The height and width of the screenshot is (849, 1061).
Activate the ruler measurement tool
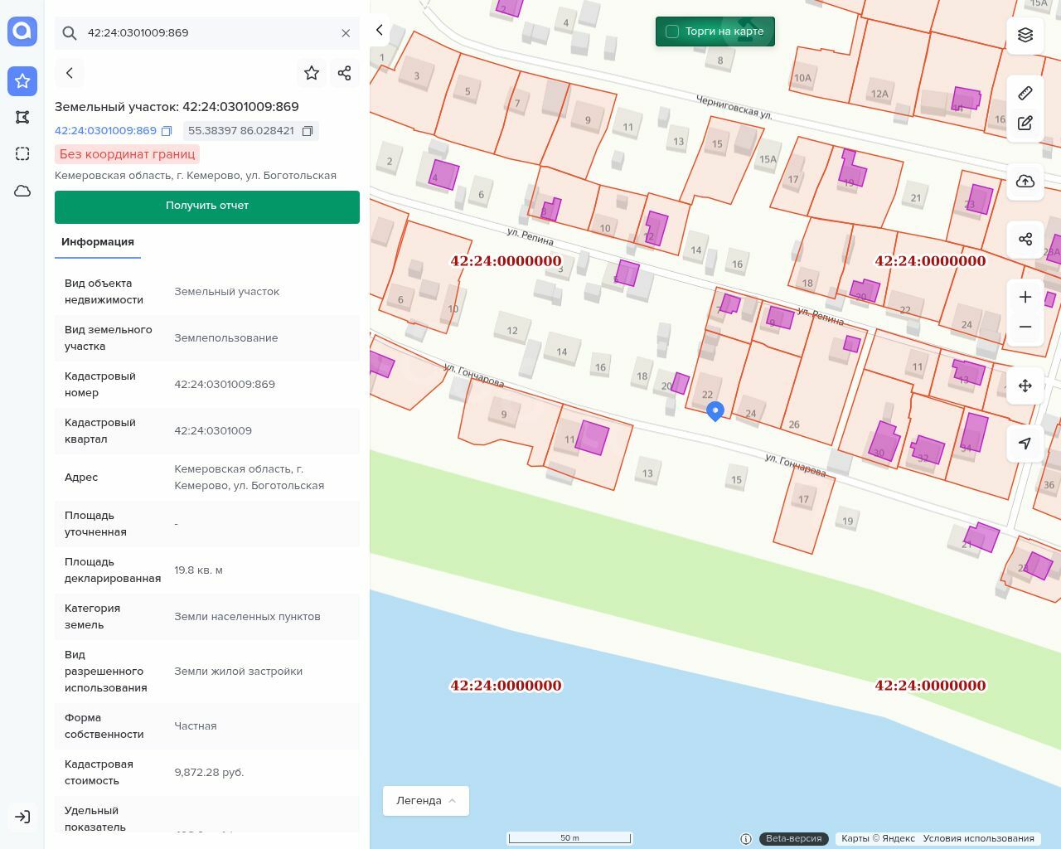coord(1025,93)
